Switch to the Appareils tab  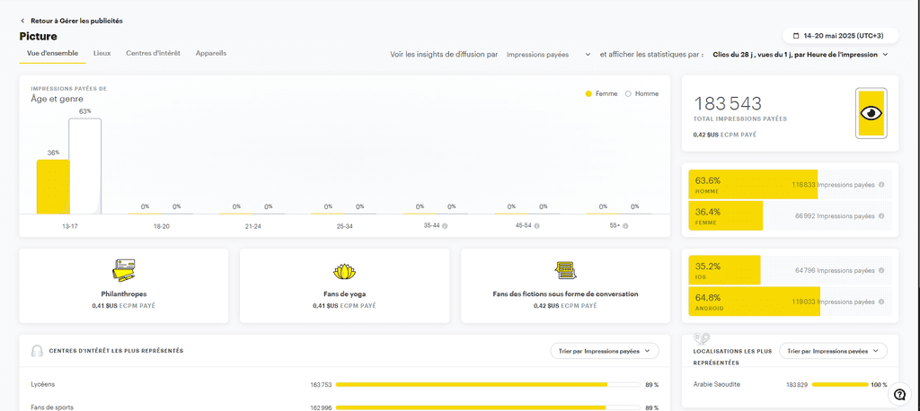pos(211,53)
